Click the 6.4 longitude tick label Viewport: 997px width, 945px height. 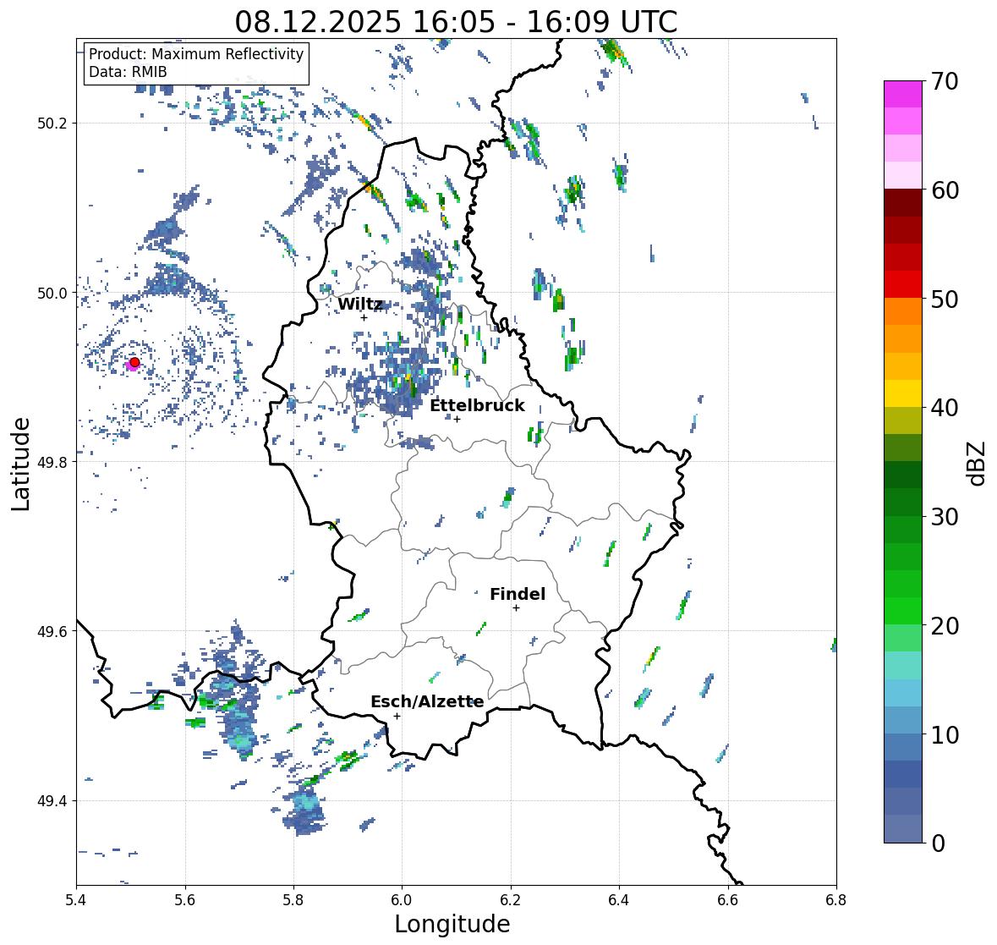pos(619,900)
